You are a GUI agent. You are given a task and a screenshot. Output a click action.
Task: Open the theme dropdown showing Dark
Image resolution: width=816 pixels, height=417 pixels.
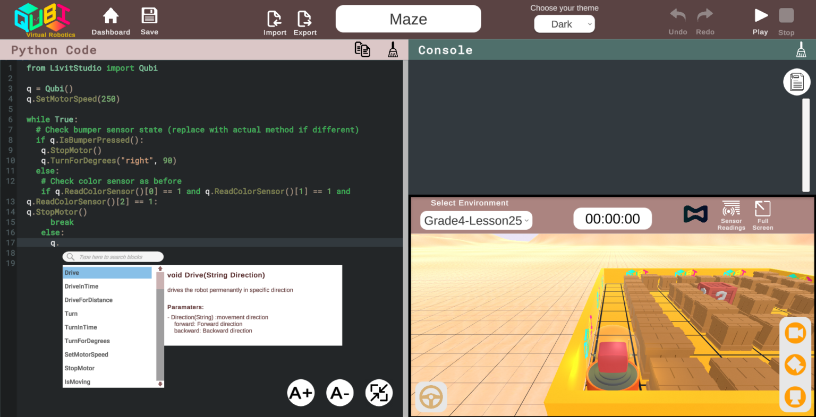tap(564, 24)
